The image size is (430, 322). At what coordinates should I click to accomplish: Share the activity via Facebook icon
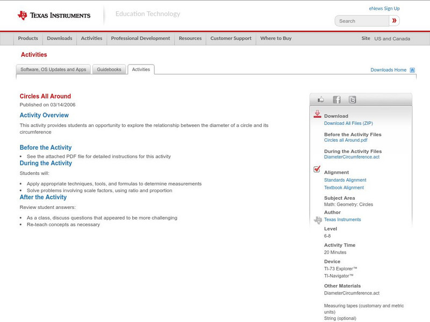click(x=336, y=100)
